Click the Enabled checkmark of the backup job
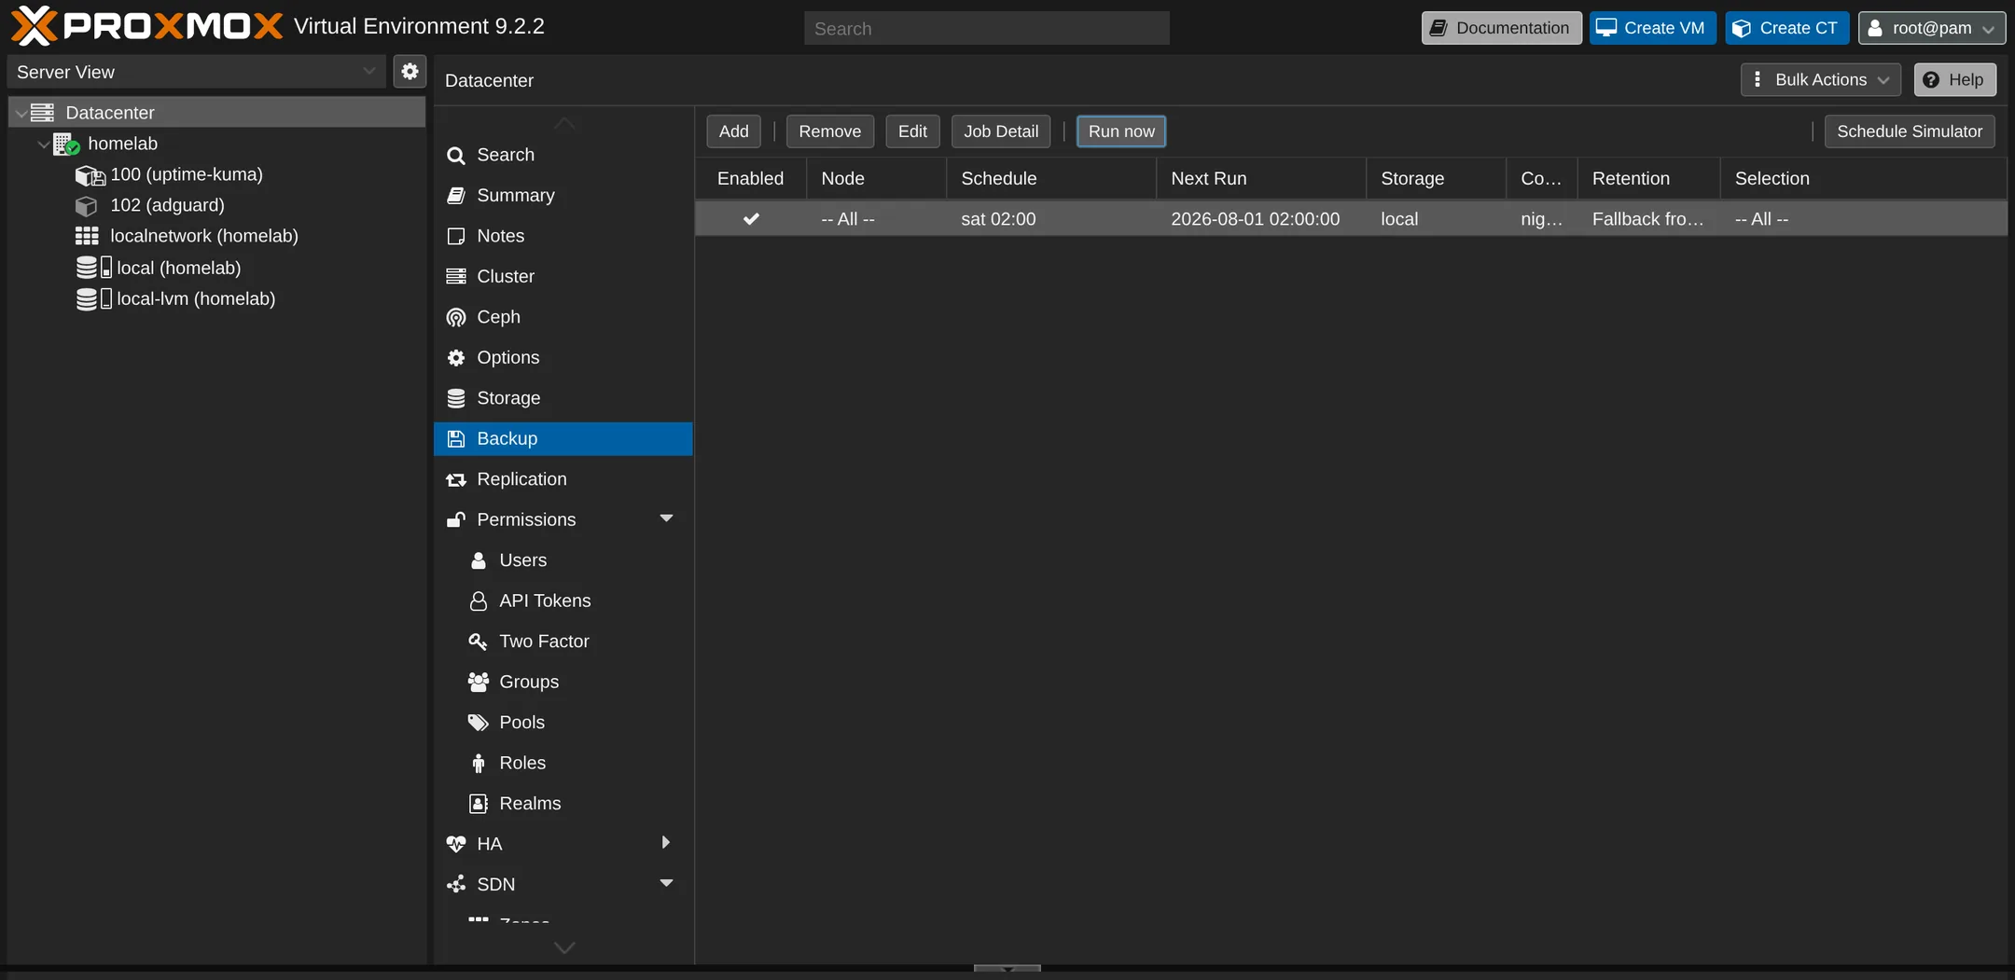Screen dimensions: 2015x980 (x=751, y=219)
